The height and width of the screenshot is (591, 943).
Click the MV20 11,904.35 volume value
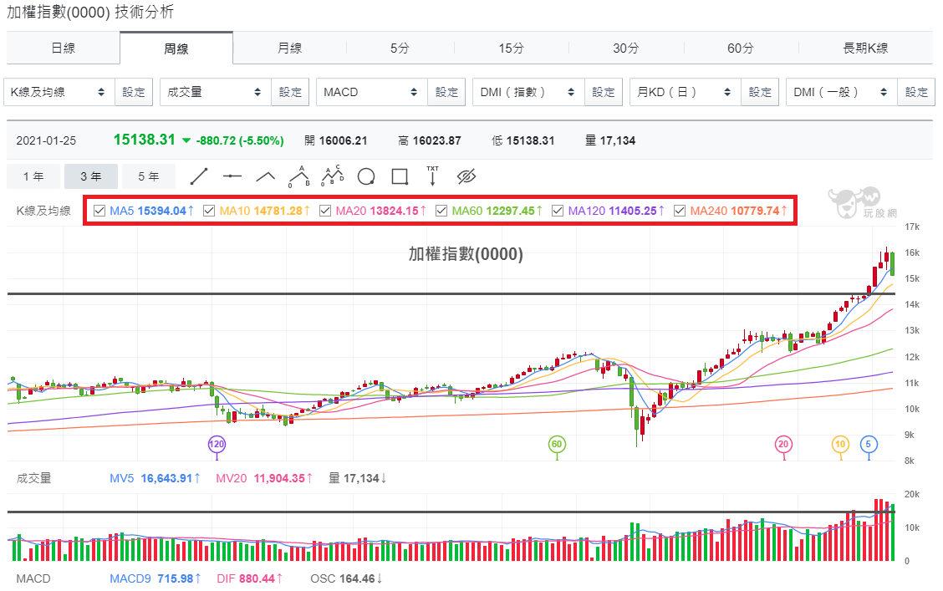264,479
